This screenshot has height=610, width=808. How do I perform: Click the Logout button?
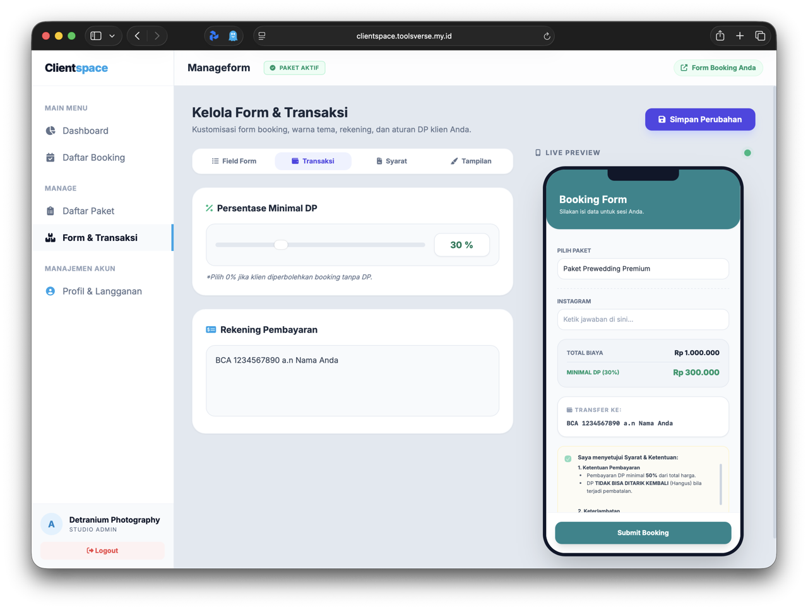[x=102, y=551]
